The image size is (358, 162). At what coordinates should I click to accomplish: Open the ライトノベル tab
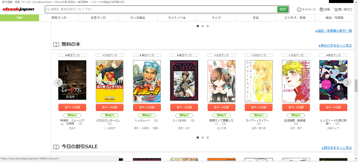point(177,18)
